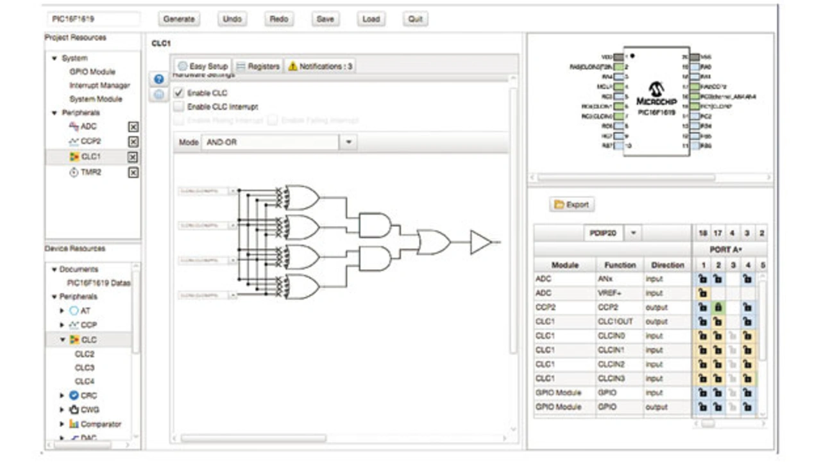Remove CCP2 with its X icon
The image size is (821, 462).
pyautogui.click(x=133, y=142)
